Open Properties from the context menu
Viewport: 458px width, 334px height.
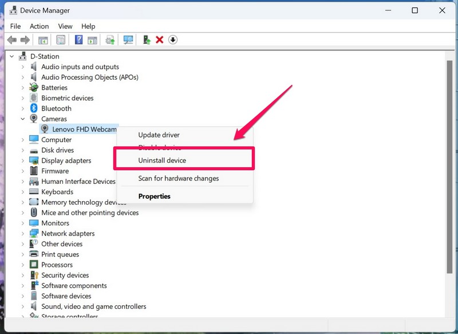154,196
